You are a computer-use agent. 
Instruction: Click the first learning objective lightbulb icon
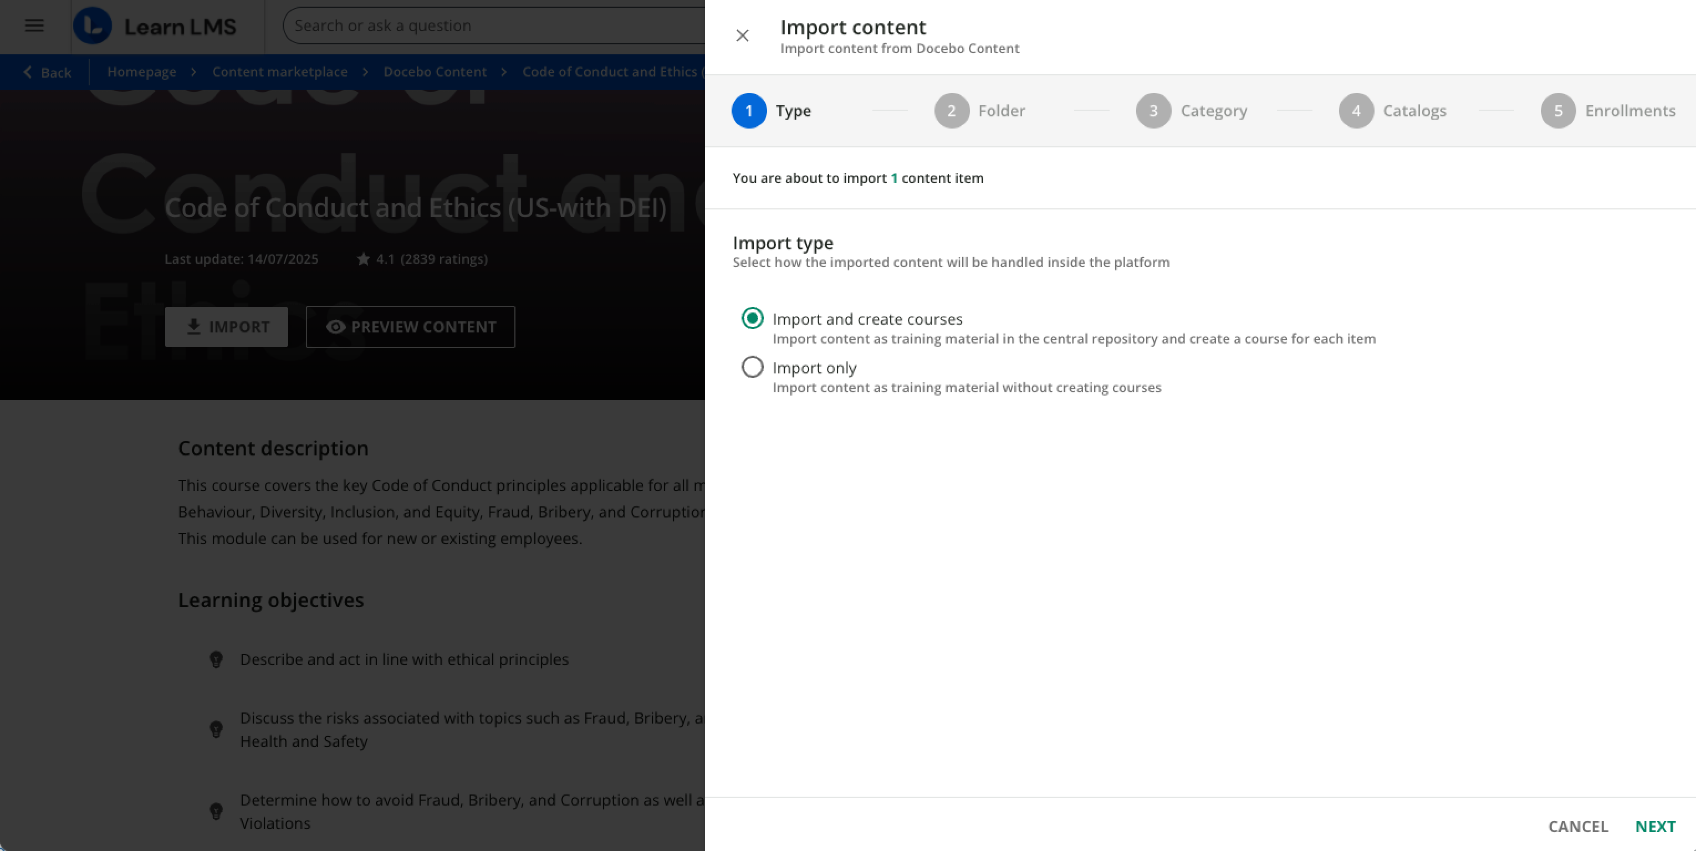coord(216,659)
